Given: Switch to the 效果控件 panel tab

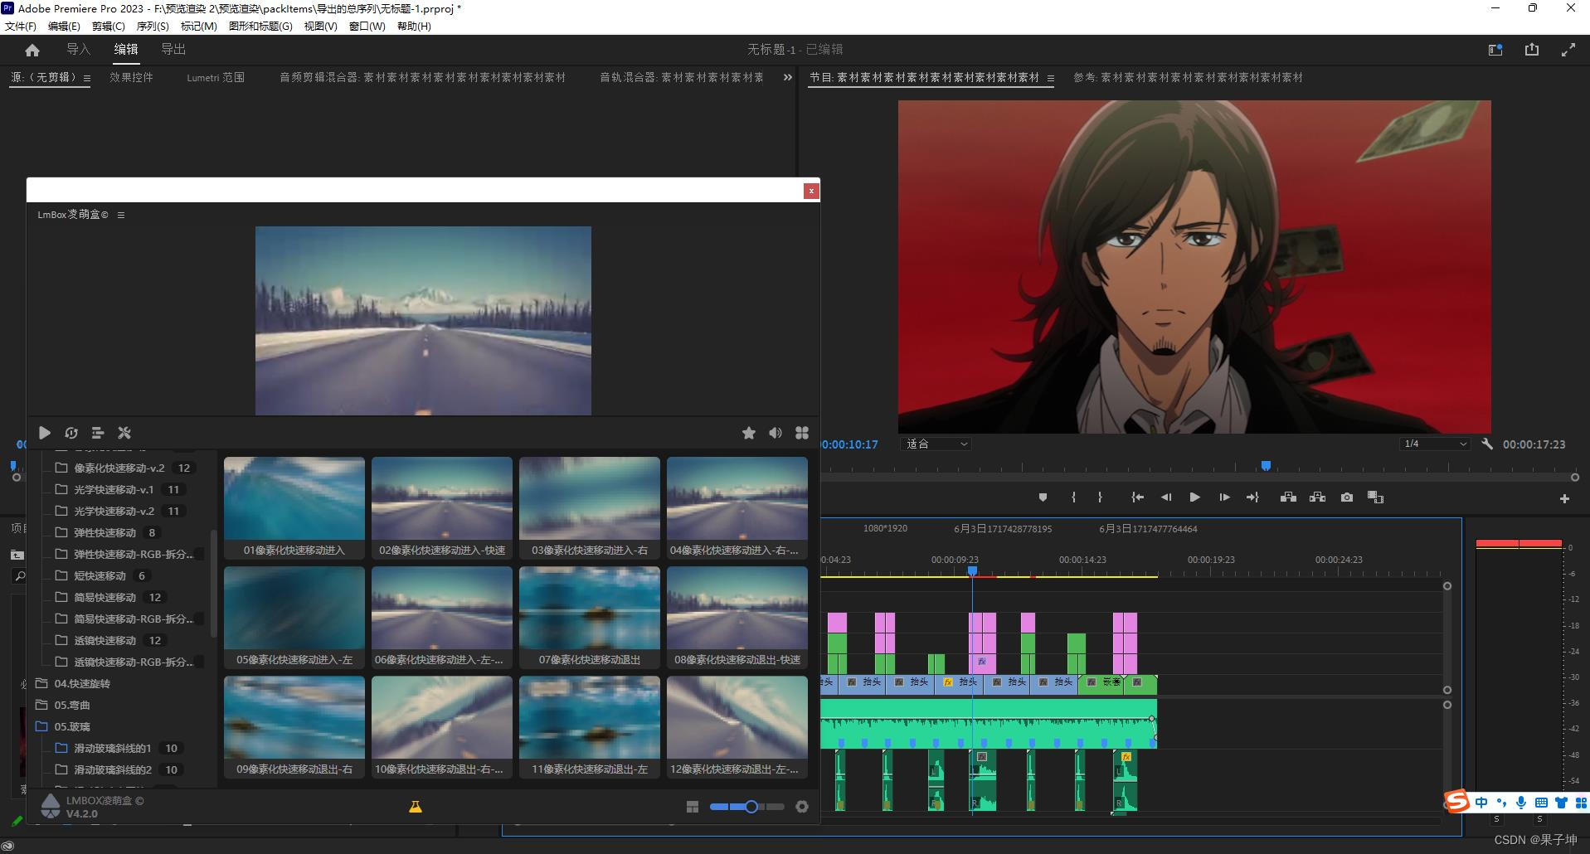Looking at the screenshot, I should (131, 77).
